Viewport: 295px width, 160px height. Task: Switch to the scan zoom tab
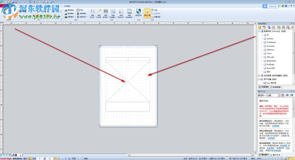[263, 87]
